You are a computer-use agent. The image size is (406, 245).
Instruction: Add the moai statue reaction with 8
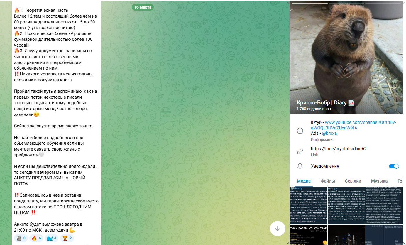pos(21,238)
